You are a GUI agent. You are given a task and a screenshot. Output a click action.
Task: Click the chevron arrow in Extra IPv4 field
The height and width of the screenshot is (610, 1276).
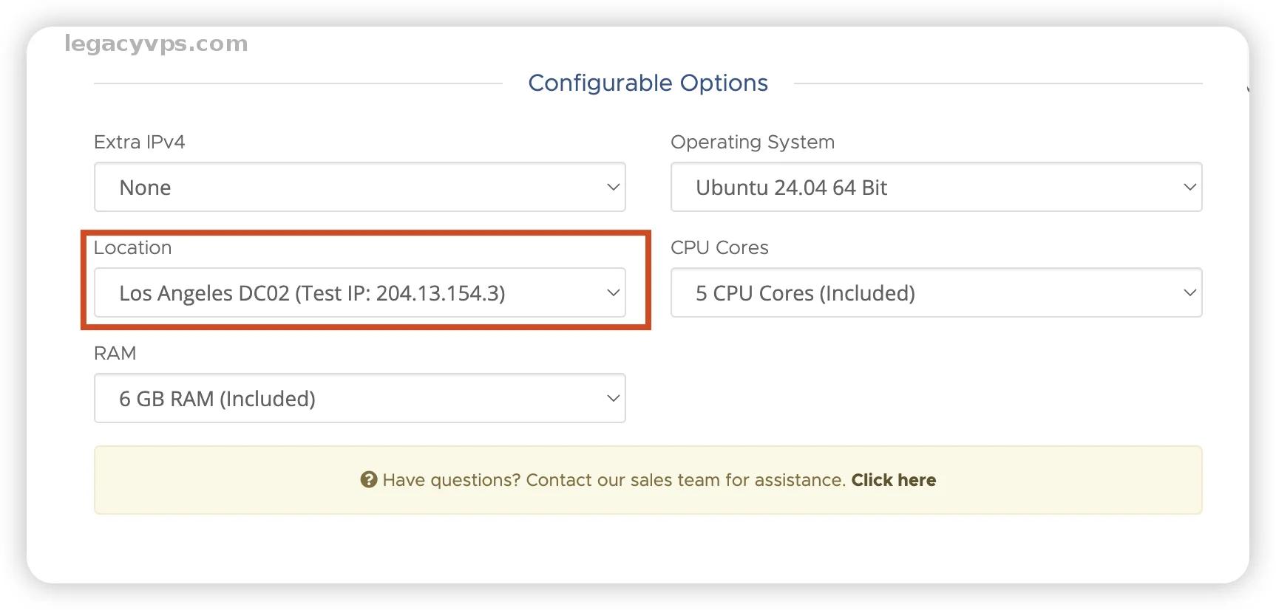(613, 188)
